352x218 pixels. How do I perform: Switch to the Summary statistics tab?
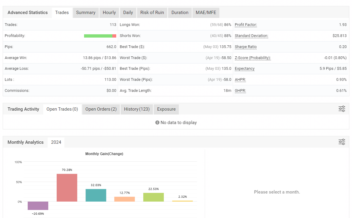(x=86, y=13)
